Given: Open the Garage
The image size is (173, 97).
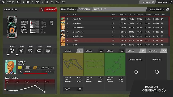Looking at the screenshot, I should pyautogui.click(x=50, y=10).
